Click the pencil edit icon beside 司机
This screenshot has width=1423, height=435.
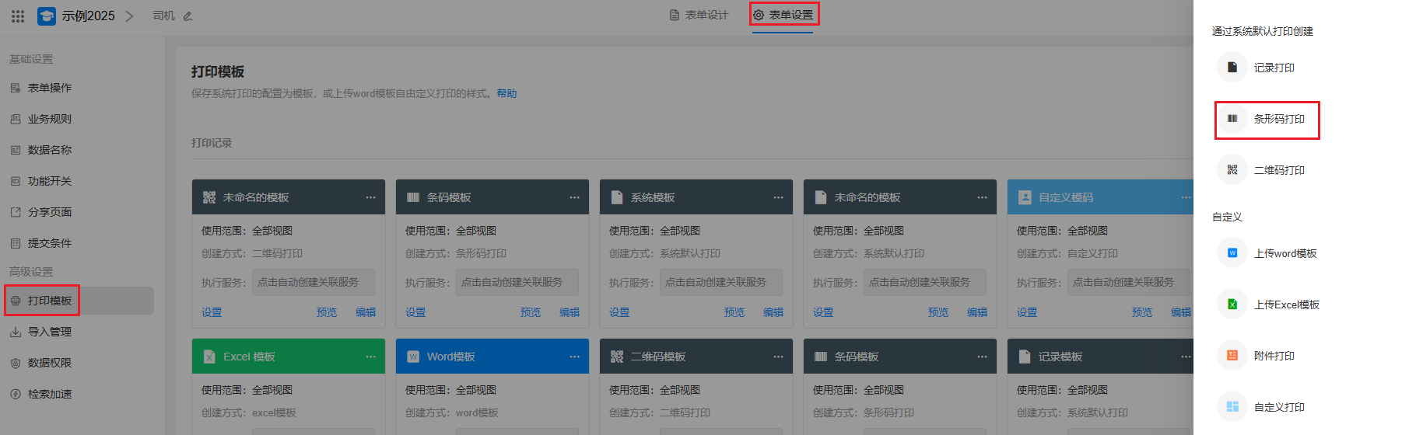[x=188, y=16]
